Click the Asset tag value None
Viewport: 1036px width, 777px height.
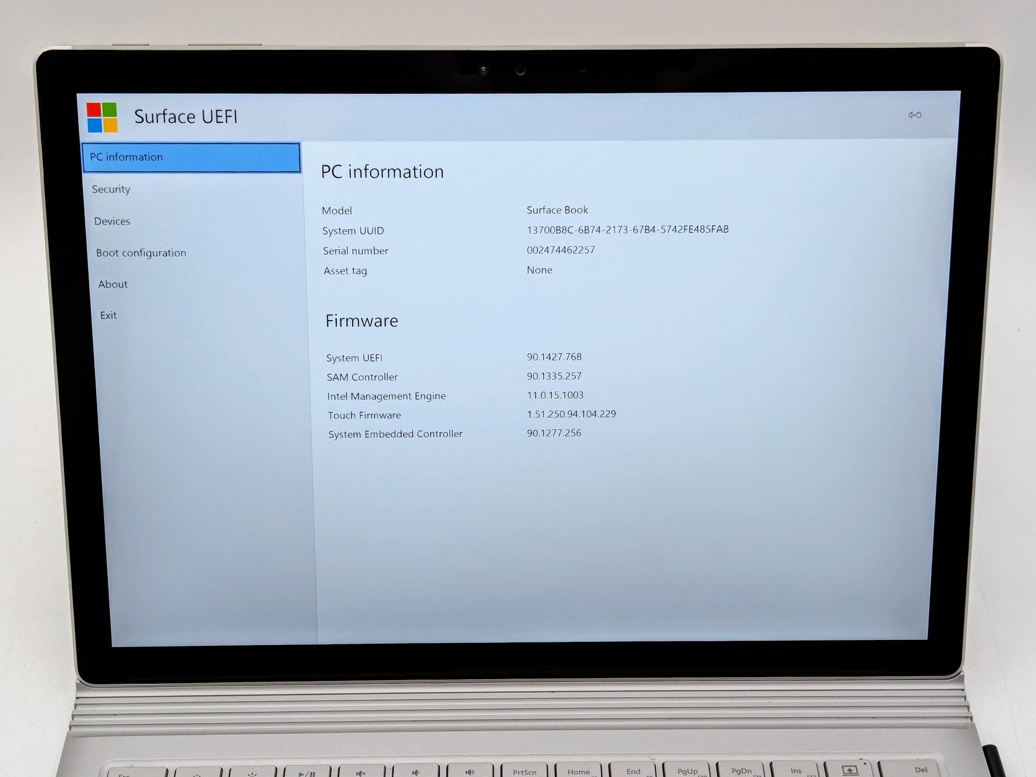tap(540, 270)
